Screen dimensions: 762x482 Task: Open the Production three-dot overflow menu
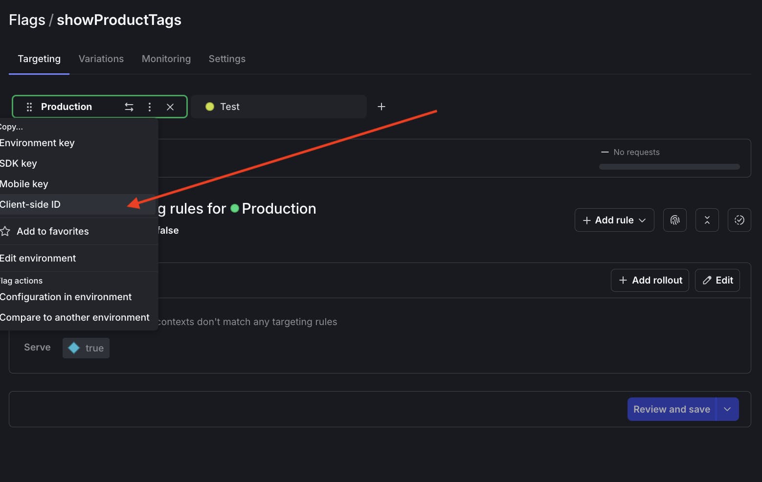[150, 107]
